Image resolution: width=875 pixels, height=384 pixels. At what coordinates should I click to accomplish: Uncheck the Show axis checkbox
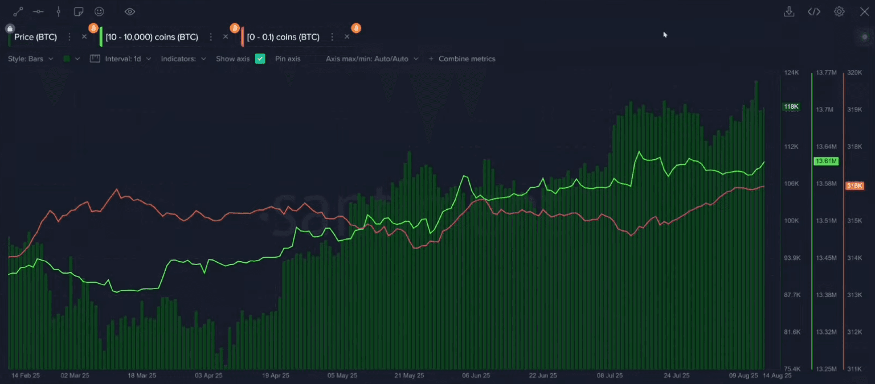[260, 59]
